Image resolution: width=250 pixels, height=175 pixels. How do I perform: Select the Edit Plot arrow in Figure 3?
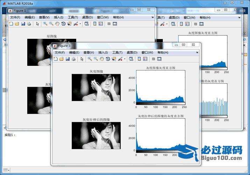click(82, 59)
